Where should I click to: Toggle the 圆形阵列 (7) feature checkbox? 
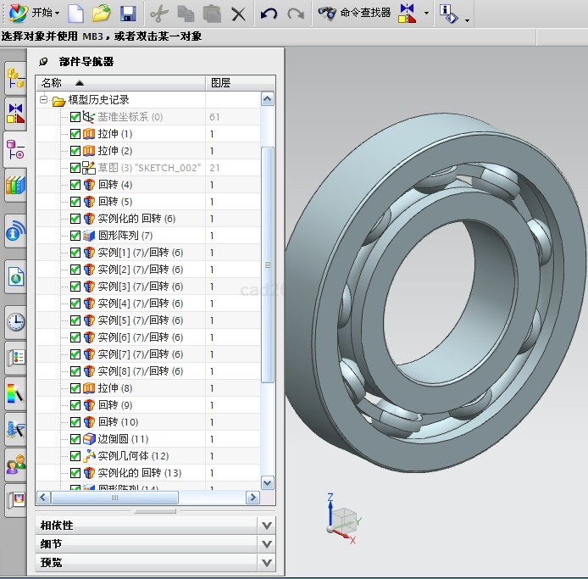(x=75, y=236)
